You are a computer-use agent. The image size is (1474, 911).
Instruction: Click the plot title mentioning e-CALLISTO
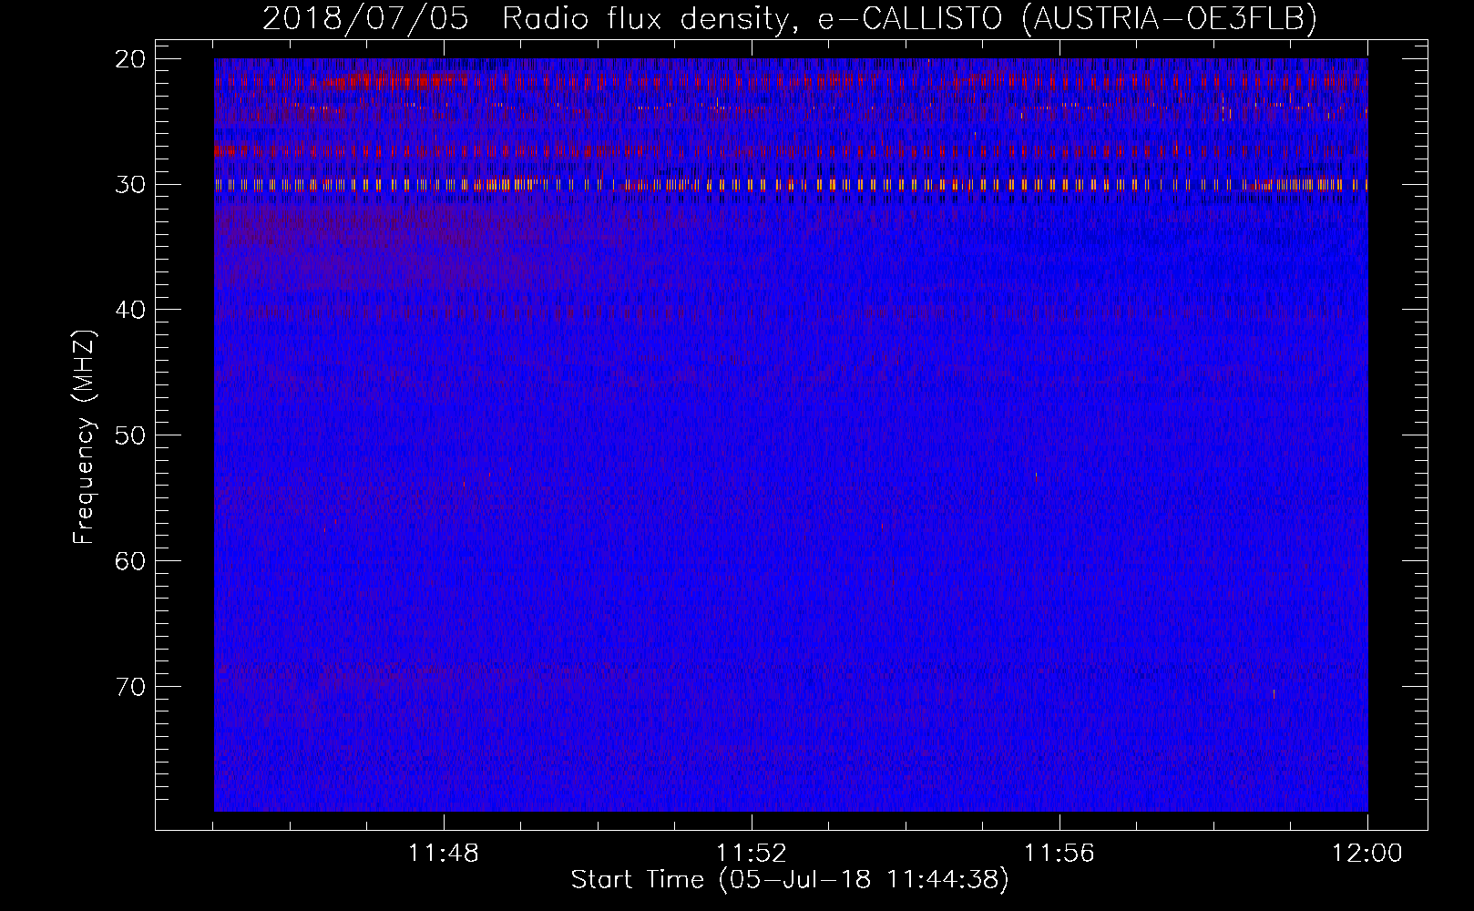(790, 17)
